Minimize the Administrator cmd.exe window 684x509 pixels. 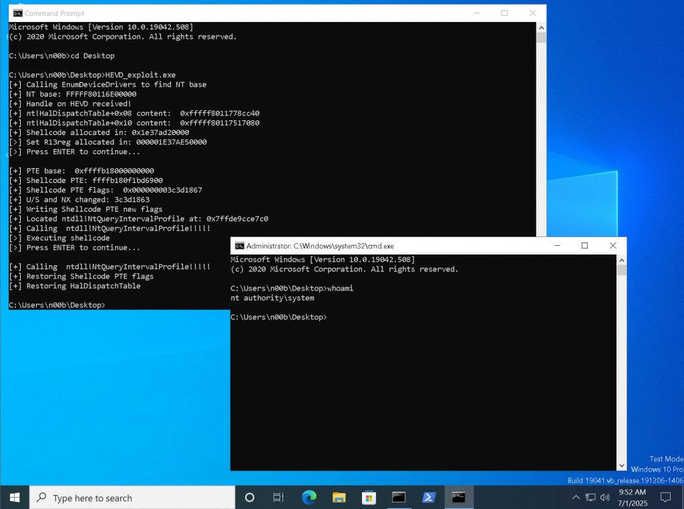pos(557,246)
